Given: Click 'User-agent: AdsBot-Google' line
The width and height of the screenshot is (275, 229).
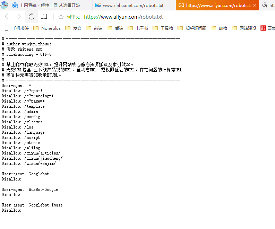Looking at the screenshot, I should click(30, 190).
